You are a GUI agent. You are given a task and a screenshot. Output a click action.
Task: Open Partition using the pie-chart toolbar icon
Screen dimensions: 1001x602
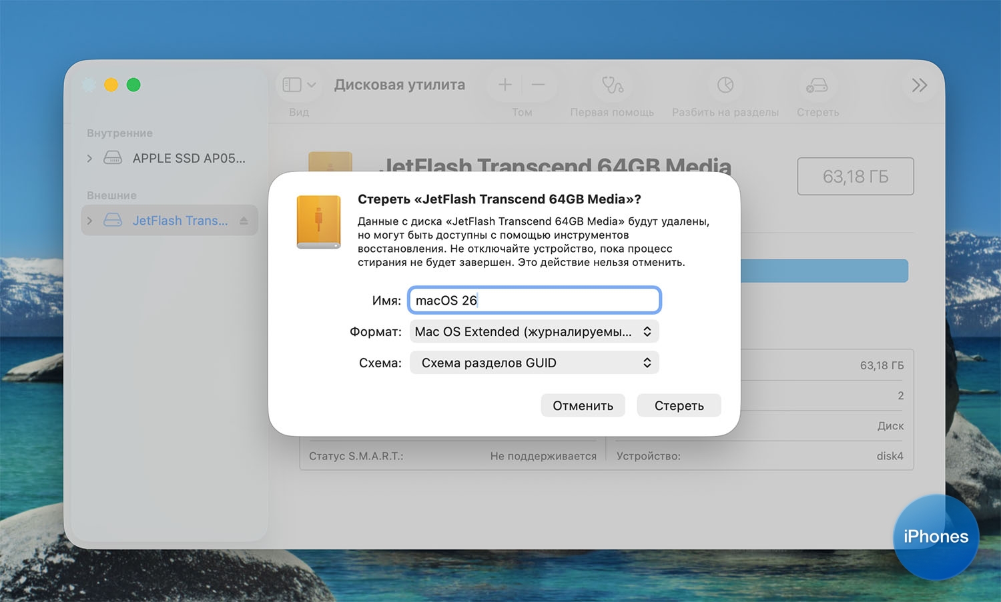point(725,85)
